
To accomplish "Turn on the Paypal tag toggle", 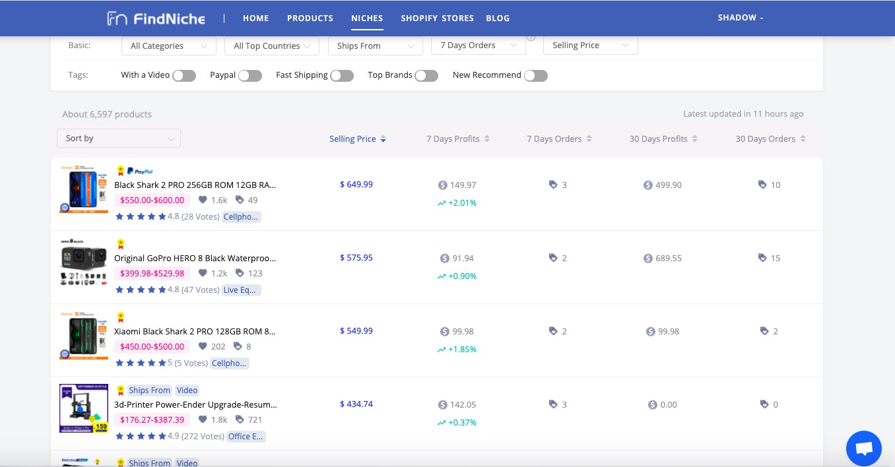I will click(250, 76).
